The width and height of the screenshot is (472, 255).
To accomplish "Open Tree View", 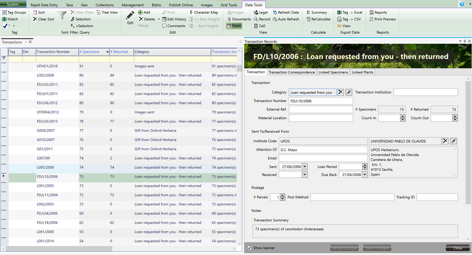I will click(107, 13).
